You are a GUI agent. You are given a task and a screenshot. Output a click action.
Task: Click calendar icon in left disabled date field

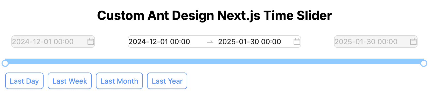click(x=91, y=42)
